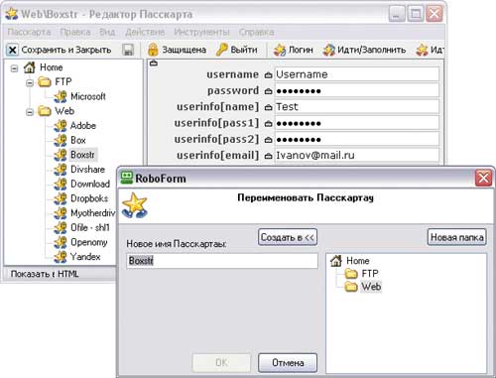Click the username value field
The width and height of the screenshot is (496, 378).
(x=357, y=74)
